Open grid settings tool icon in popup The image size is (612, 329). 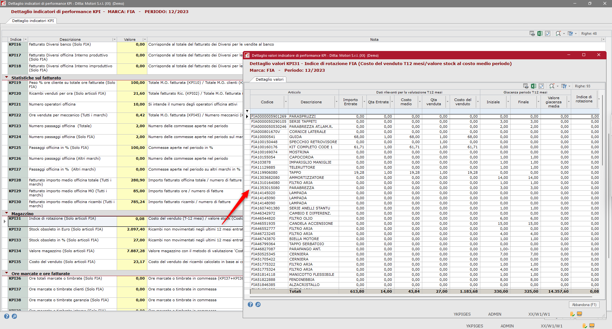tap(564, 86)
